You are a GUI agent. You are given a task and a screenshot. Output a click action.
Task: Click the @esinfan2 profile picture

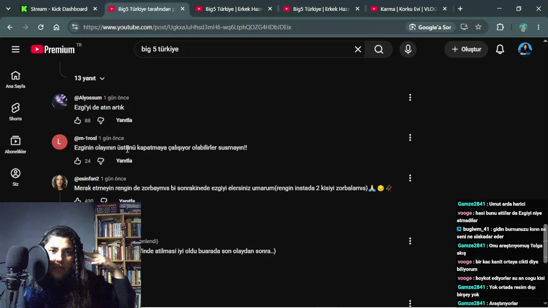pos(60,182)
